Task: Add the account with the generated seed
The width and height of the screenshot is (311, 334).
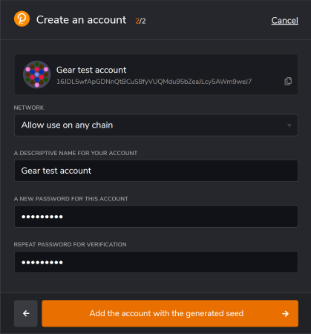Action: pyautogui.click(x=170, y=313)
